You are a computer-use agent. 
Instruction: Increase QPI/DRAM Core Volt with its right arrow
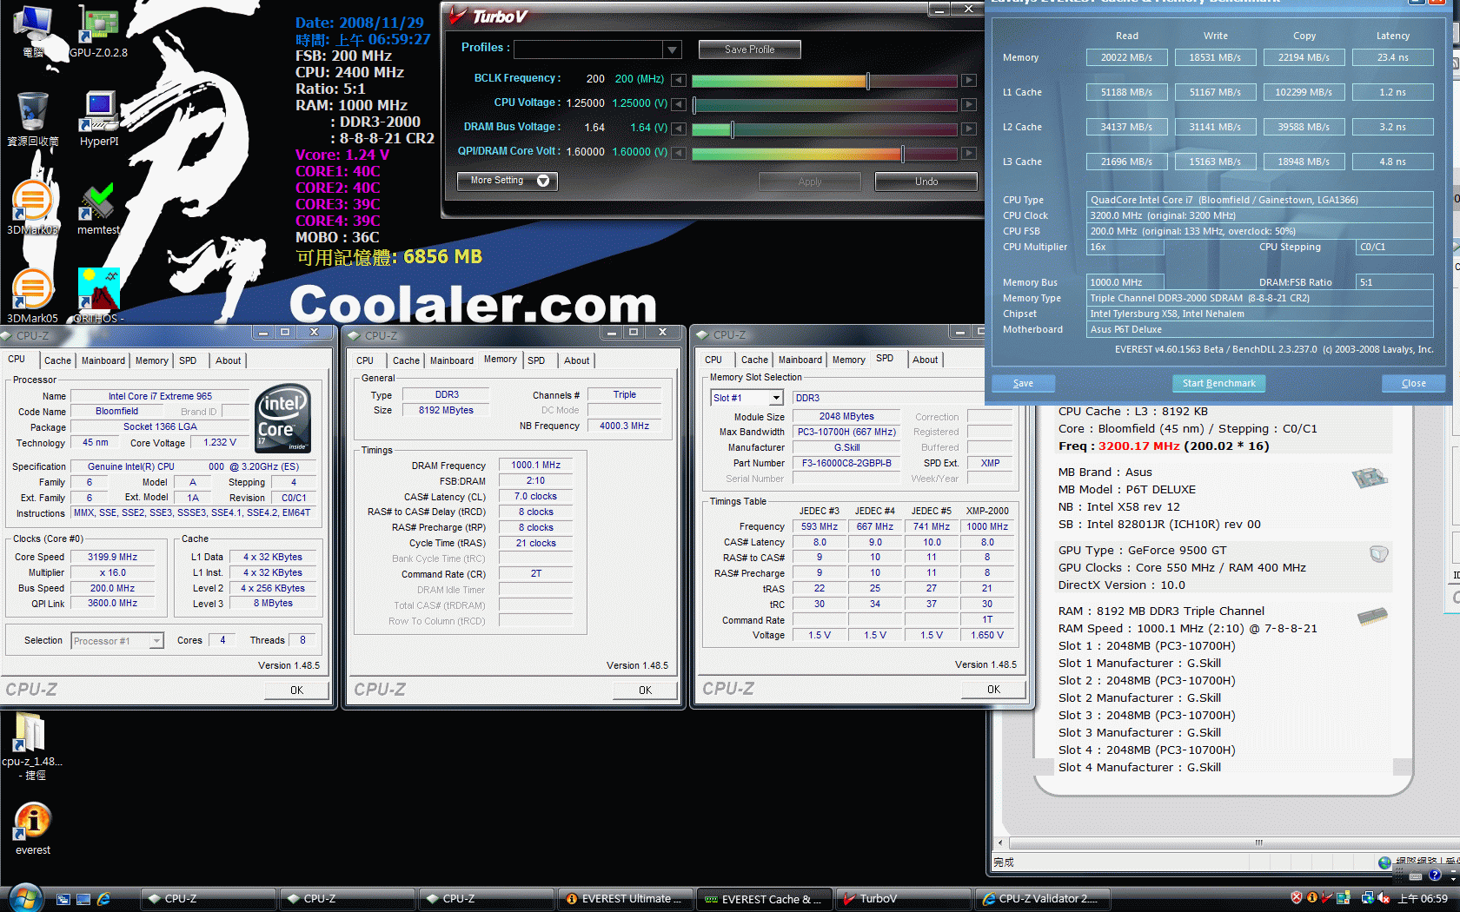969,153
